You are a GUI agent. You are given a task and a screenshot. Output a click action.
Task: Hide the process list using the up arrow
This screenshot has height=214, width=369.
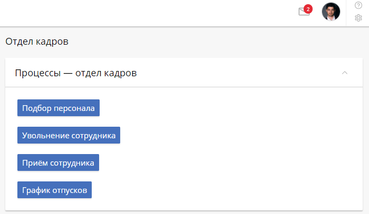tap(345, 73)
